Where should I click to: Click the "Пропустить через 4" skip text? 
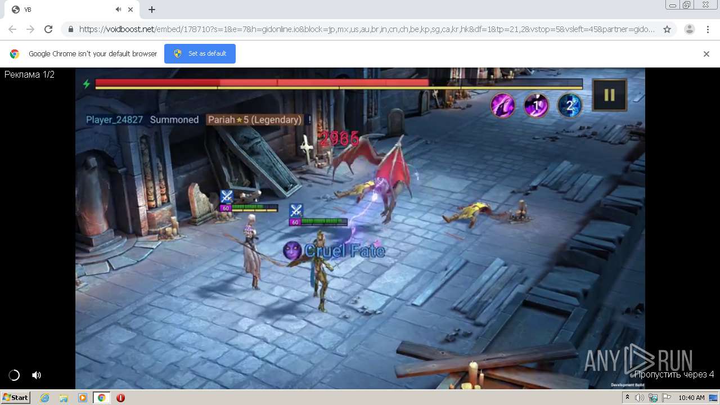[674, 374]
